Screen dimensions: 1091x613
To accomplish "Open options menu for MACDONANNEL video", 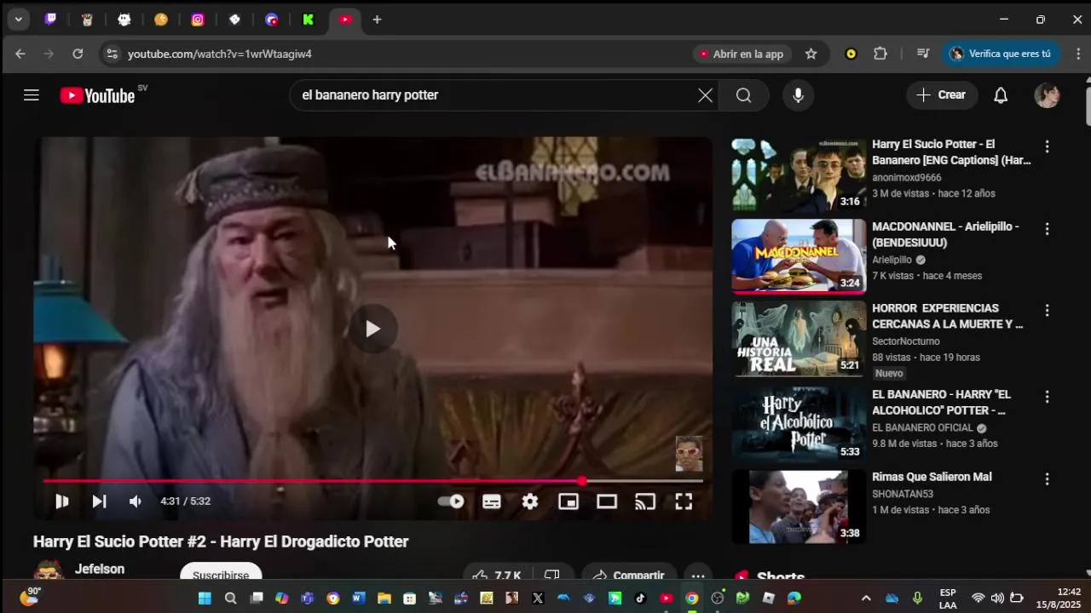I will click(x=1047, y=229).
